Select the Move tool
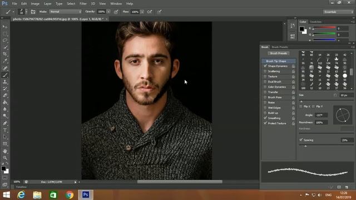The width and height of the screenshot is (356, 200). tap(5, 27)
